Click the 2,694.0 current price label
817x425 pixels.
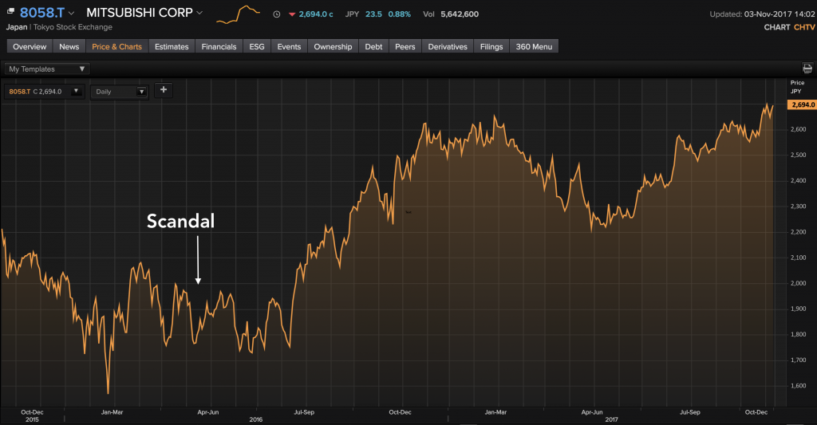coord(803,104)
